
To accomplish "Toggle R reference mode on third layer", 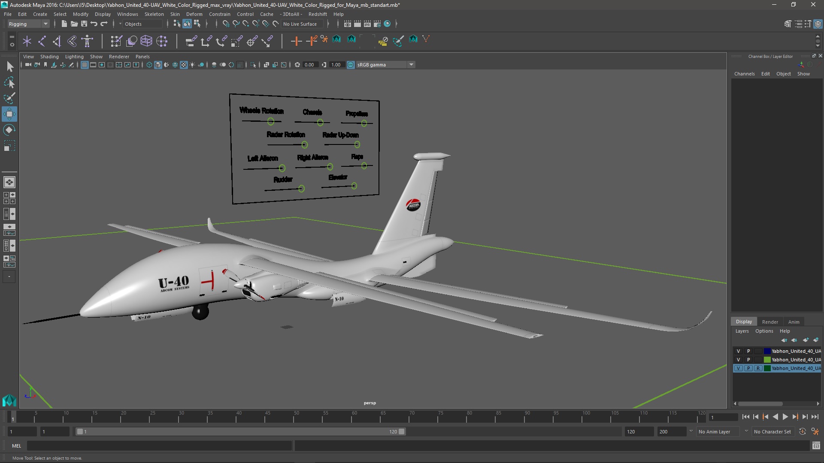I will pos(758,368).
